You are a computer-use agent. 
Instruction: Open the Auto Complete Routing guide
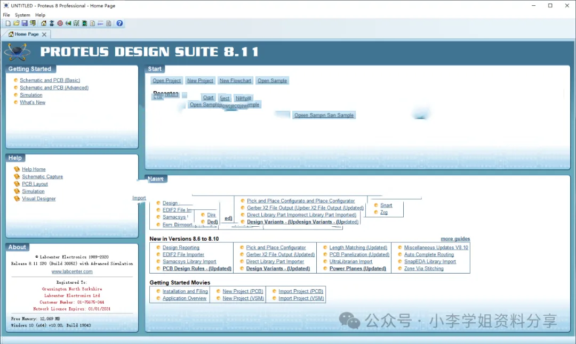(429, 255)
